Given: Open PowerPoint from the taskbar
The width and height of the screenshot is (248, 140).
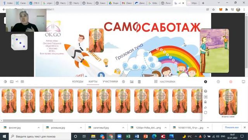Looking at the screenshot, I should coord(146,136).
